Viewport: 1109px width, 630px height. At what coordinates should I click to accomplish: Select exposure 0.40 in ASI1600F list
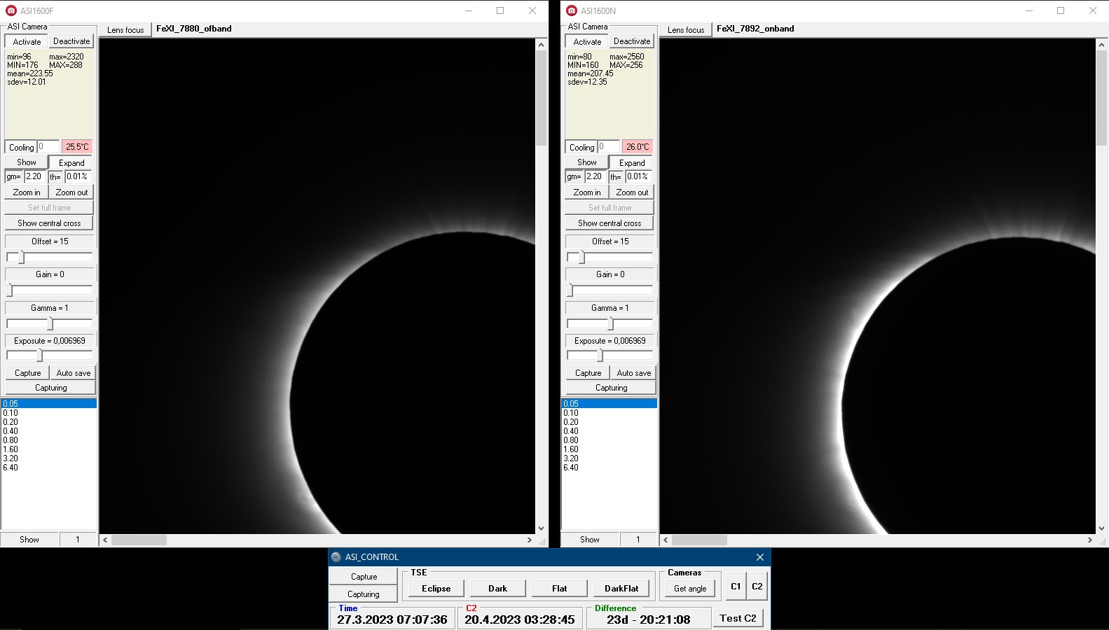click(x=48, y=431)
